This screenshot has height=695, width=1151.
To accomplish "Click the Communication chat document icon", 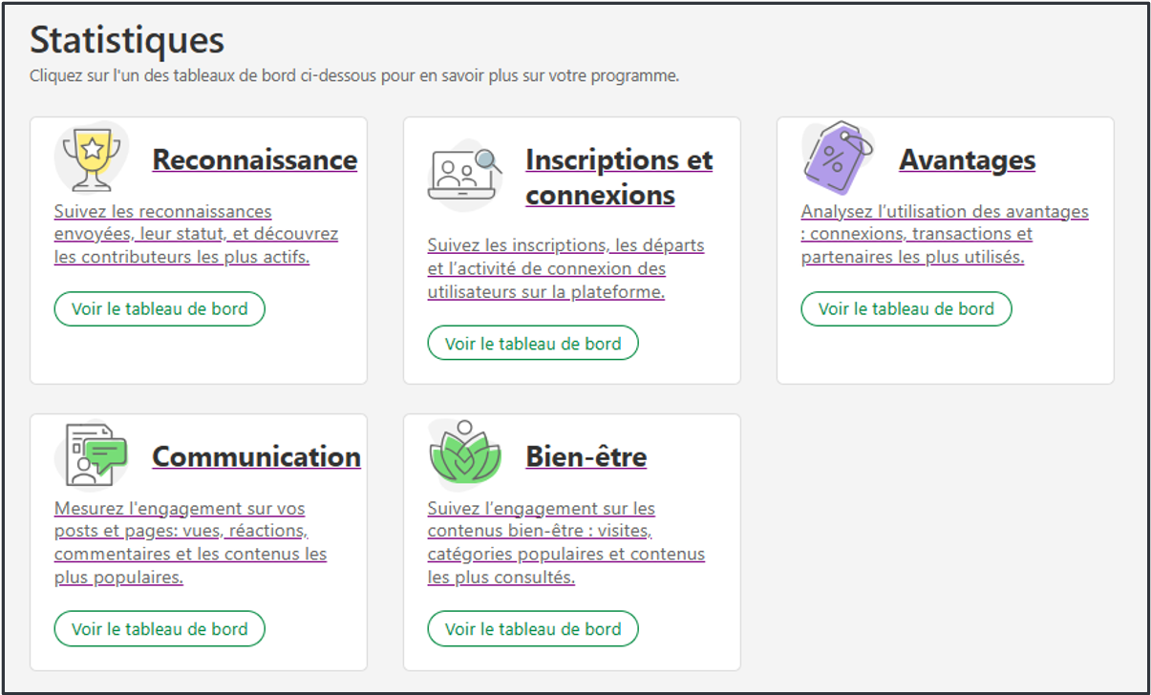I will [x=92, y=454].
